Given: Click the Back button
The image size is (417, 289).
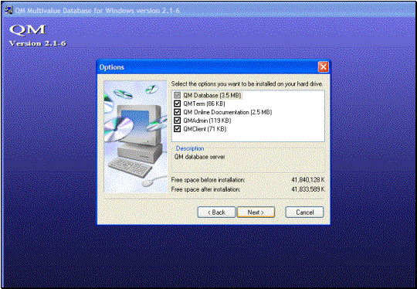Looking at the screenshot, I should pos(216,212).
